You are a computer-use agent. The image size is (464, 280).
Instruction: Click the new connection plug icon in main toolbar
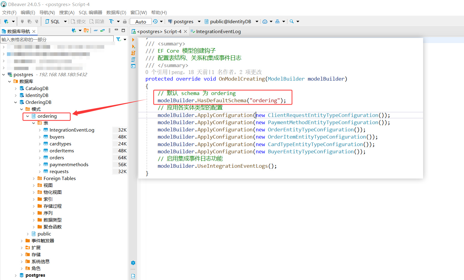[6, 21]
